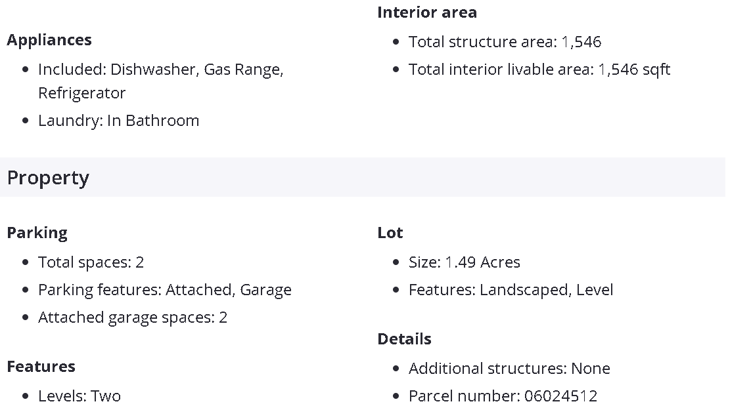This screenshot has width=751, height=408.
Task: Click the Appliances heading
Action: (x=49, y=40)
